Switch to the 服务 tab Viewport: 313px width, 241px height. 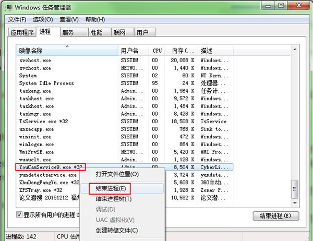coord(67,32)
